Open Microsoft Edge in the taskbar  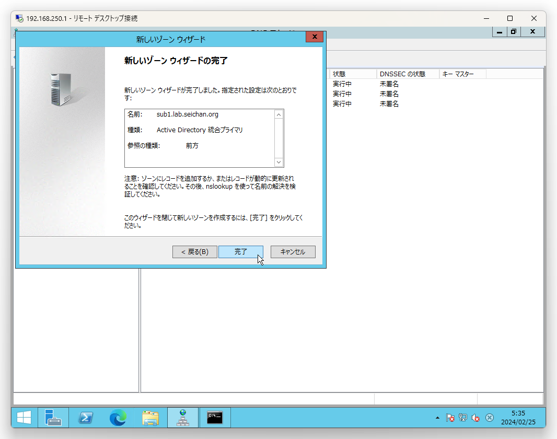[x=118, y=418]
